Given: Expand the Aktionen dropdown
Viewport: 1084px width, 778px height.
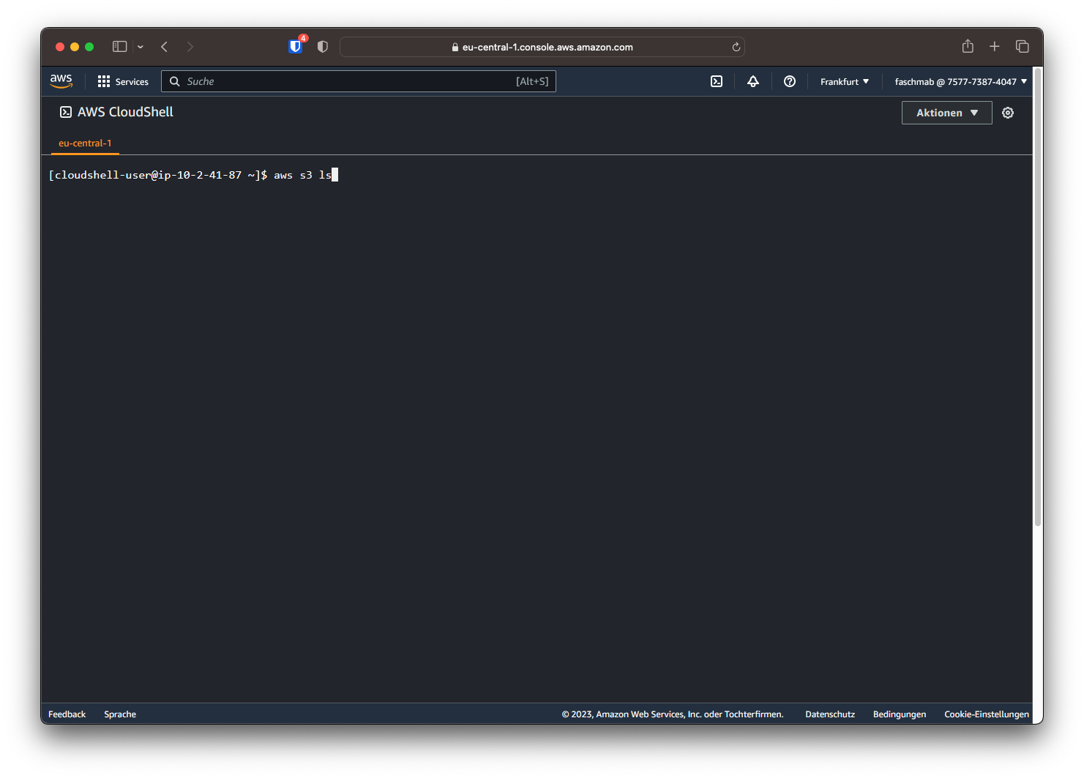Looking at the screenshot, I should [947, 113].
